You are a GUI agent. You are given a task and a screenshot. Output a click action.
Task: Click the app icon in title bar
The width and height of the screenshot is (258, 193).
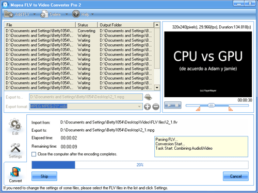tap(5, 5)
